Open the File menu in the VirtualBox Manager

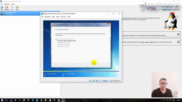pos(2,4)
